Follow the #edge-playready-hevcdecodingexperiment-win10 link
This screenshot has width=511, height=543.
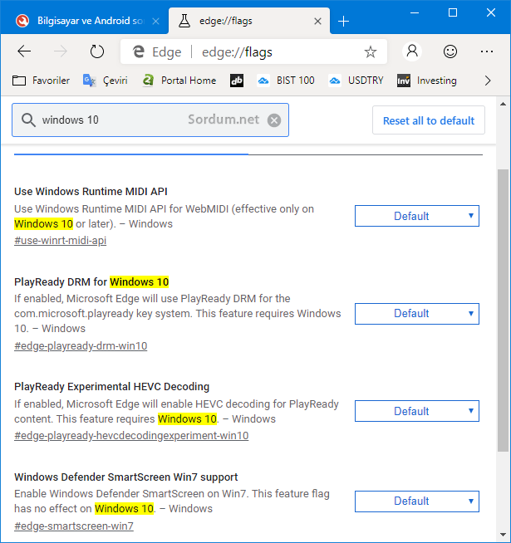[x=131, y=435]
